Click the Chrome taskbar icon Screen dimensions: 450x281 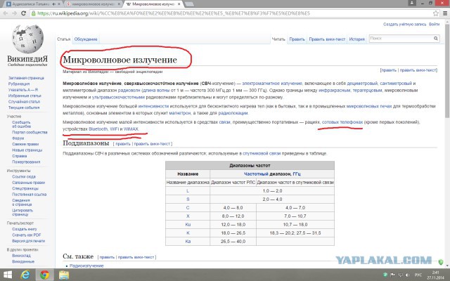tap(44, 275)
